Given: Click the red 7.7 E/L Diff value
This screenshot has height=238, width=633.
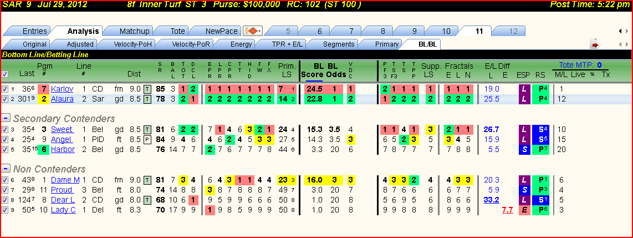Looking at the screenshot, I should (507, 210).
